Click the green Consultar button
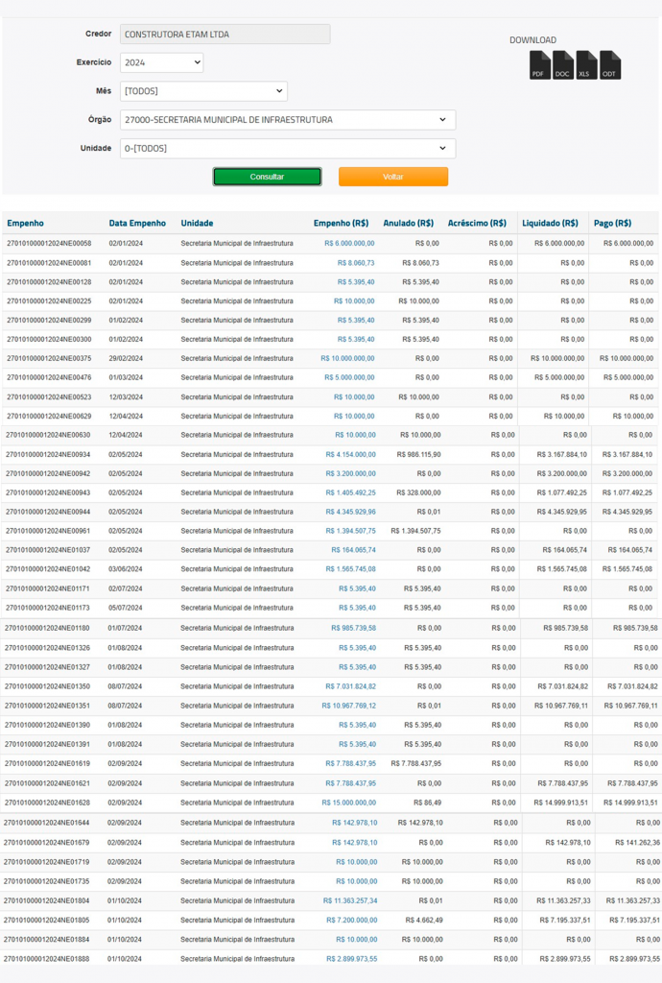 point(267,177)
